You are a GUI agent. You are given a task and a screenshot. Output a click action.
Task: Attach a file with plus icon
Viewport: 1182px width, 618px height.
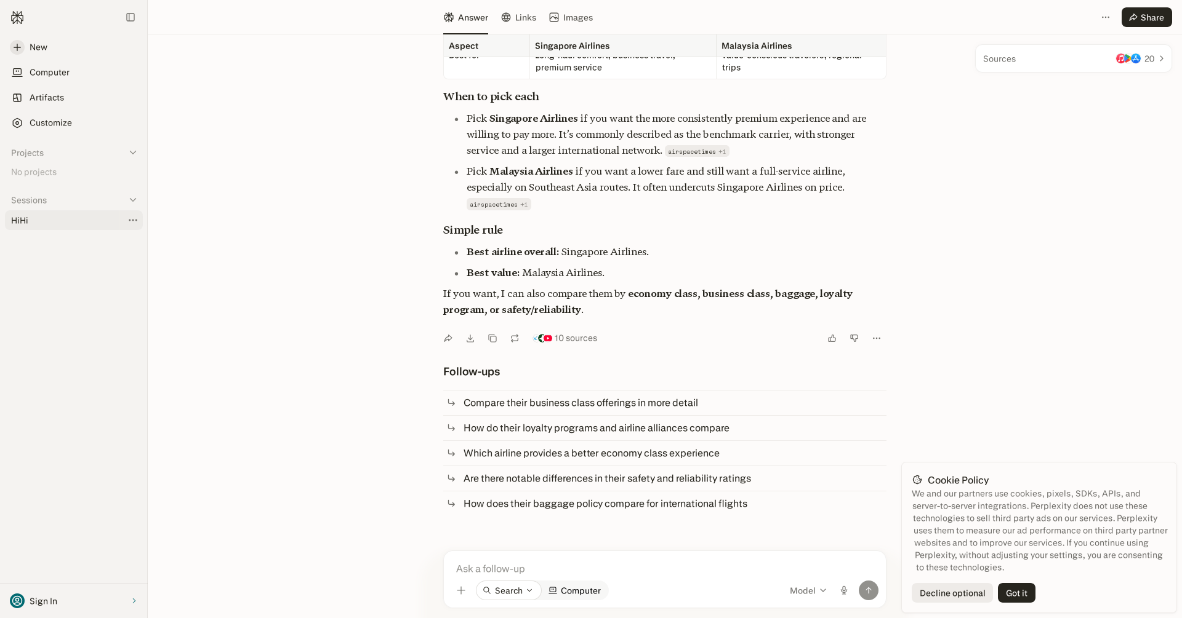pyautogui.click(x=461, y=590)
